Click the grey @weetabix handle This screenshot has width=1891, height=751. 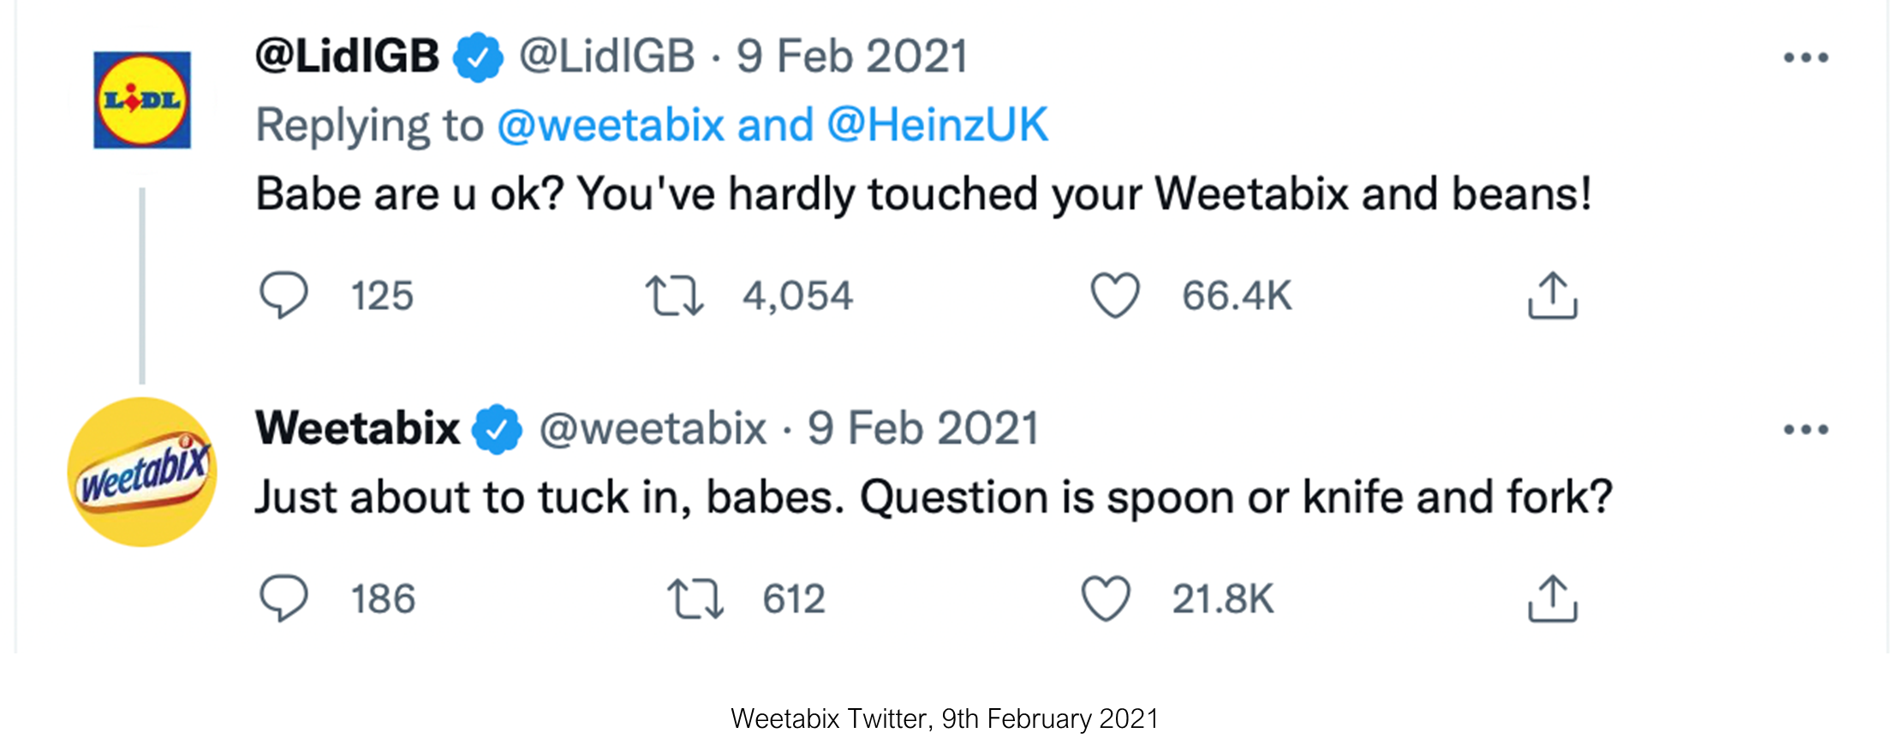click(652, 428)
